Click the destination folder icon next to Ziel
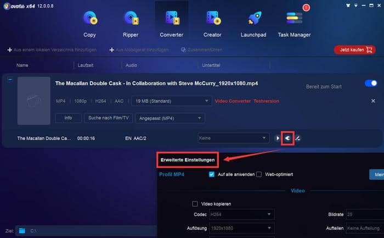384x238 pixels. point(22,231)
